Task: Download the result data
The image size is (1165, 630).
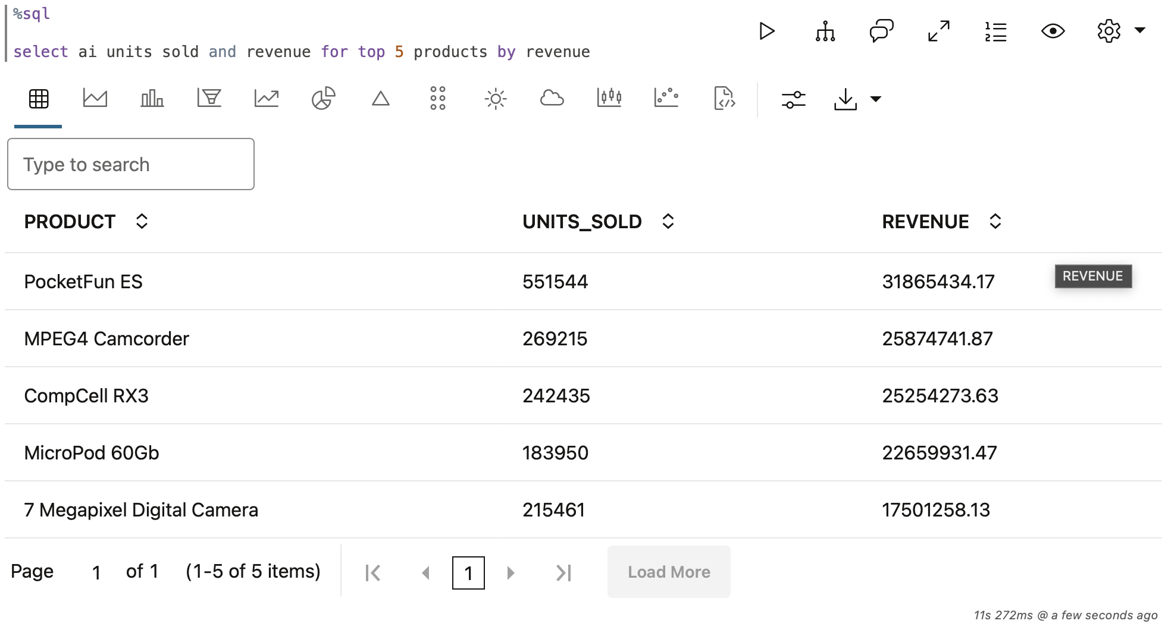Action: (845, 99)
